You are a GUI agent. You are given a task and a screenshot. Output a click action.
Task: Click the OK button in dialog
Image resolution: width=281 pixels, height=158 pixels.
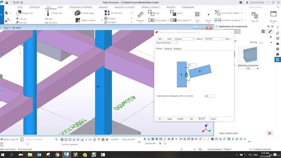pyautogui.click(x=160, y=119)
